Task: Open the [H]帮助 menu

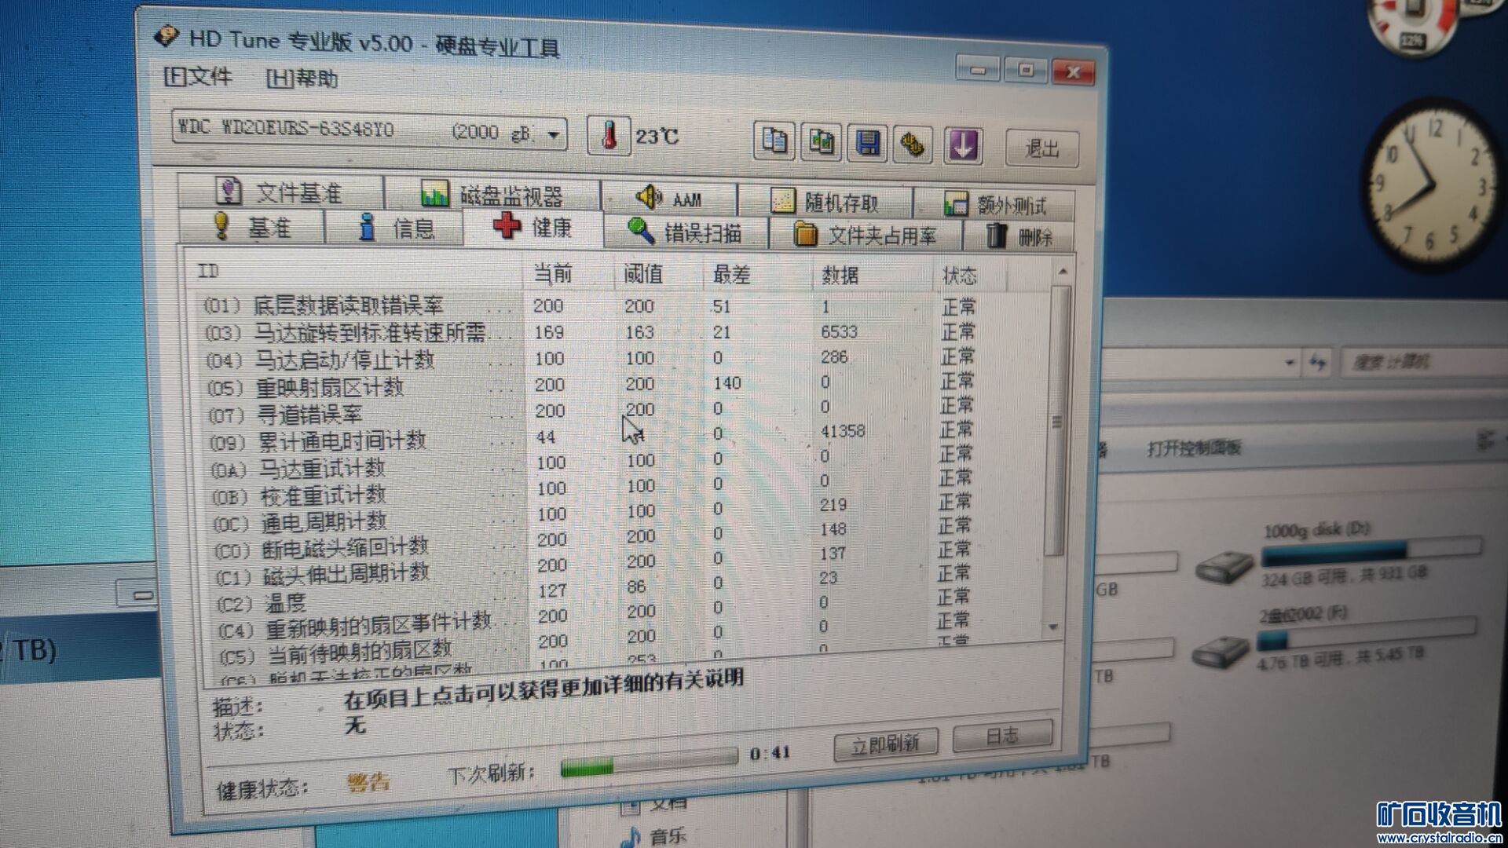Action: coord(302,79)
